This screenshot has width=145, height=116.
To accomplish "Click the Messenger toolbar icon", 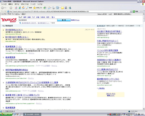I will point(70,8).
